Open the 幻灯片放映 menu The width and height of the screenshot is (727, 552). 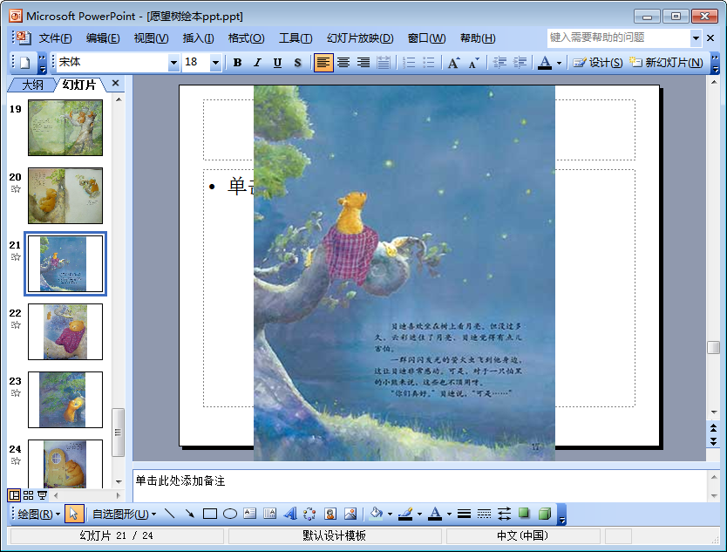[360, 38]
